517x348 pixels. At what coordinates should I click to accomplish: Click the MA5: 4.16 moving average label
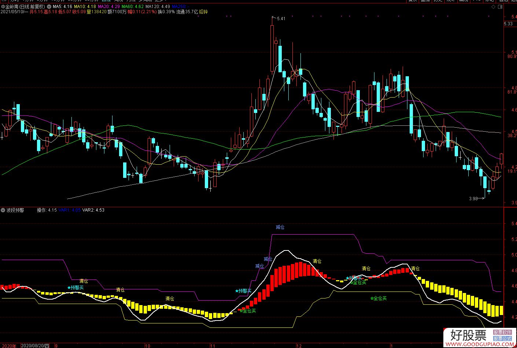point(62,7)
